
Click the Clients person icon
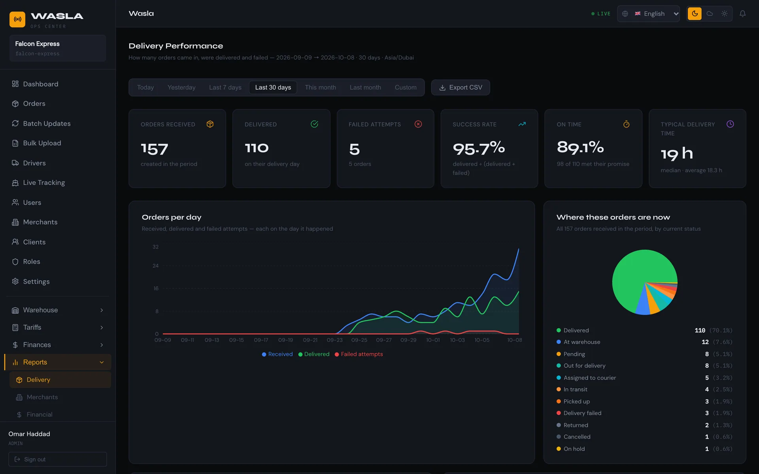(x=15, y=242)
